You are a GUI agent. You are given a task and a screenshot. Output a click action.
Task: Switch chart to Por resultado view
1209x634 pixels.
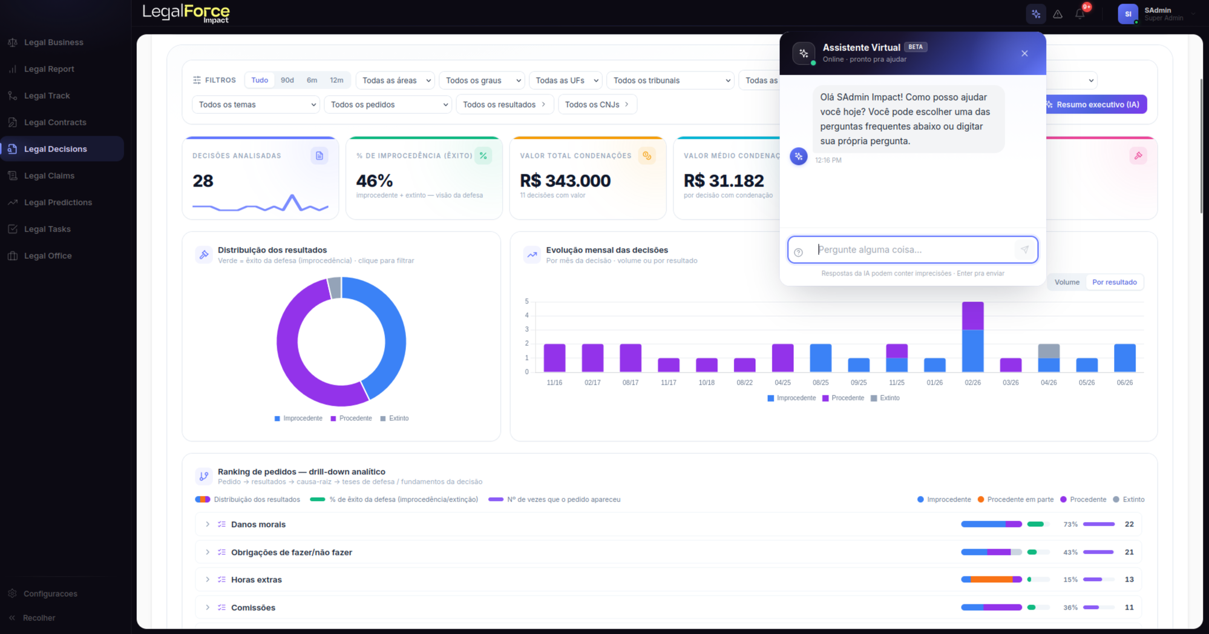[x=1114, y=282]
